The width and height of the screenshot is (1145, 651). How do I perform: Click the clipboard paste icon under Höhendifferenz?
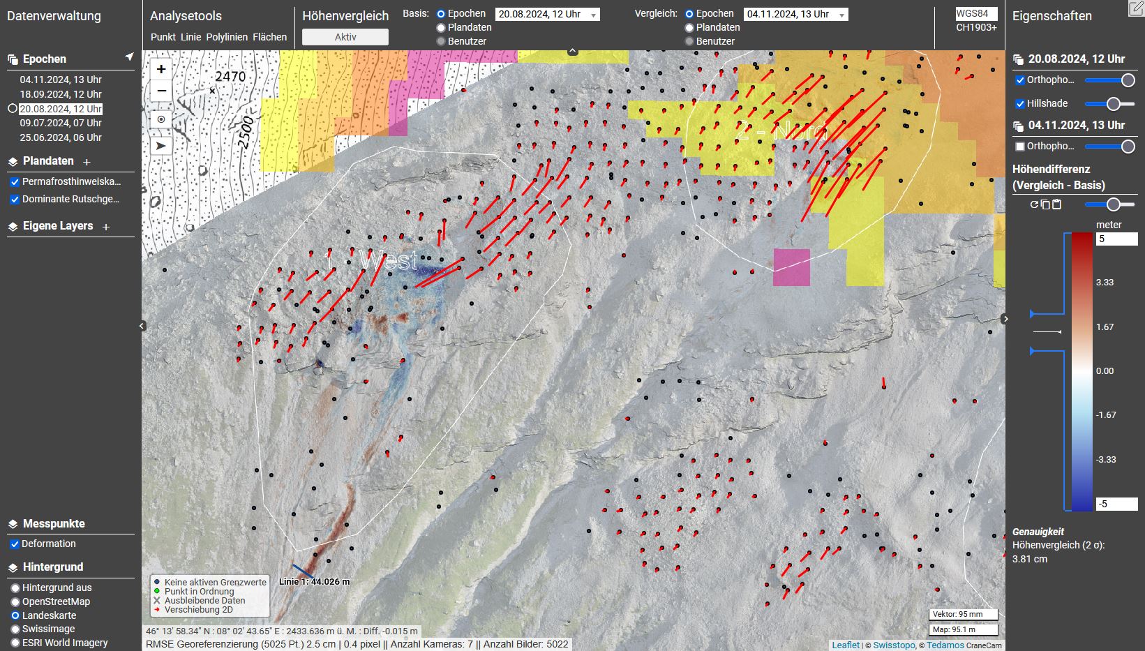(1056, 204)
